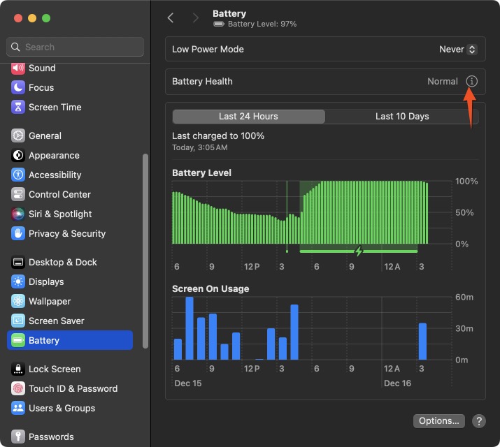The width and height of the screenshot is (500, 447).
Task: Open Privacy & Security settings
Action: click(66, 234)
